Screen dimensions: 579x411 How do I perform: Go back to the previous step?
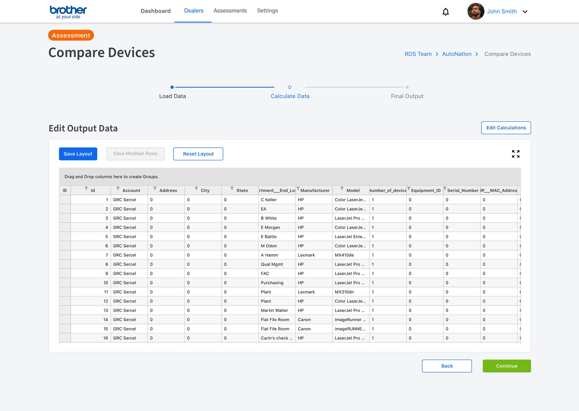point(447,366)
